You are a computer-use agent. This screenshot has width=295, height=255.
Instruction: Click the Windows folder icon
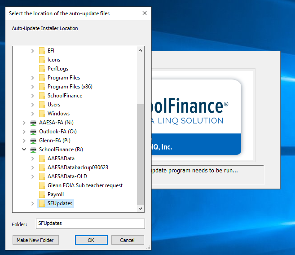(x=42, y=114)
